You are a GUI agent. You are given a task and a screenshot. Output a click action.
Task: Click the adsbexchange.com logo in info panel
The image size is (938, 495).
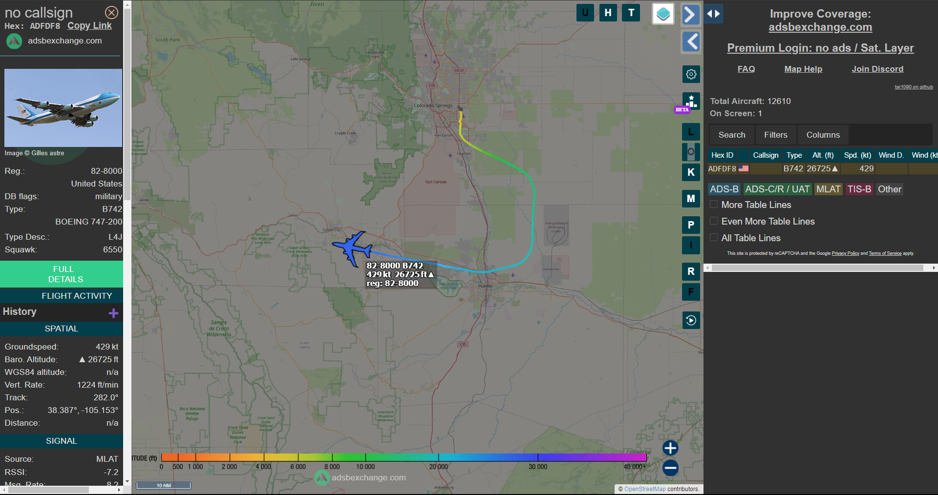(14, 41)
